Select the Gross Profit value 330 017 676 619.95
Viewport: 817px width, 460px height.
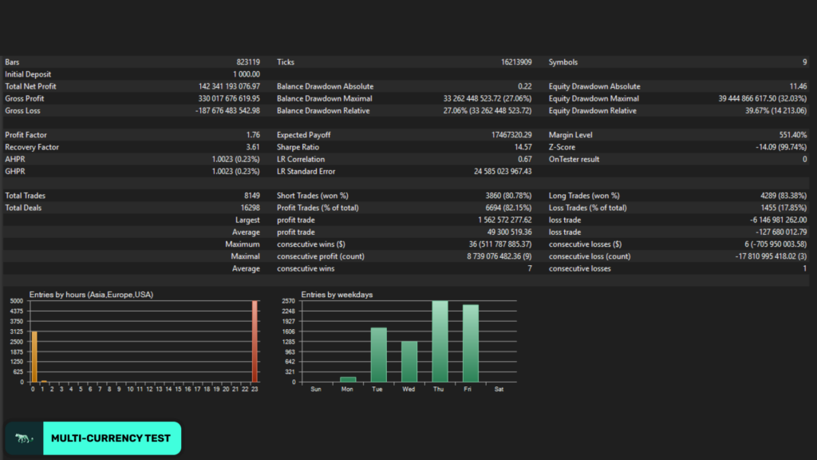(x=229, y=98)
